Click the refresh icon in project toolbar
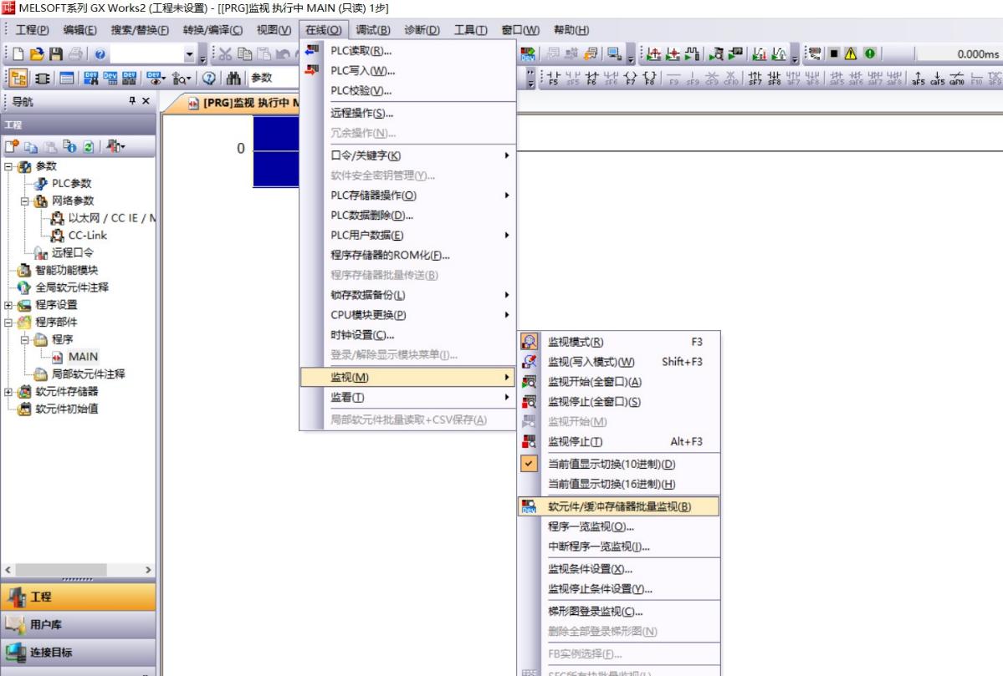 pos(89,146)
